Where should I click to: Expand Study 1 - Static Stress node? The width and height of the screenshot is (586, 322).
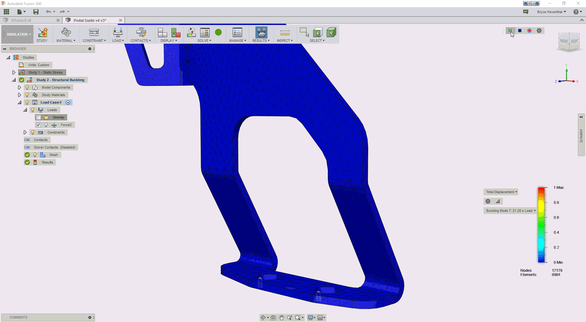pyautogui.click(x=14, y=72)
